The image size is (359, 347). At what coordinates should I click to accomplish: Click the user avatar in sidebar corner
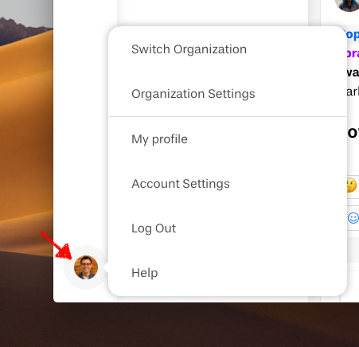(86, 267)
